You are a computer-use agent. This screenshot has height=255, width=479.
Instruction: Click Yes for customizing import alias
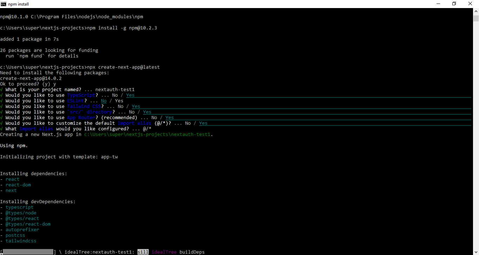coord(203,123)
